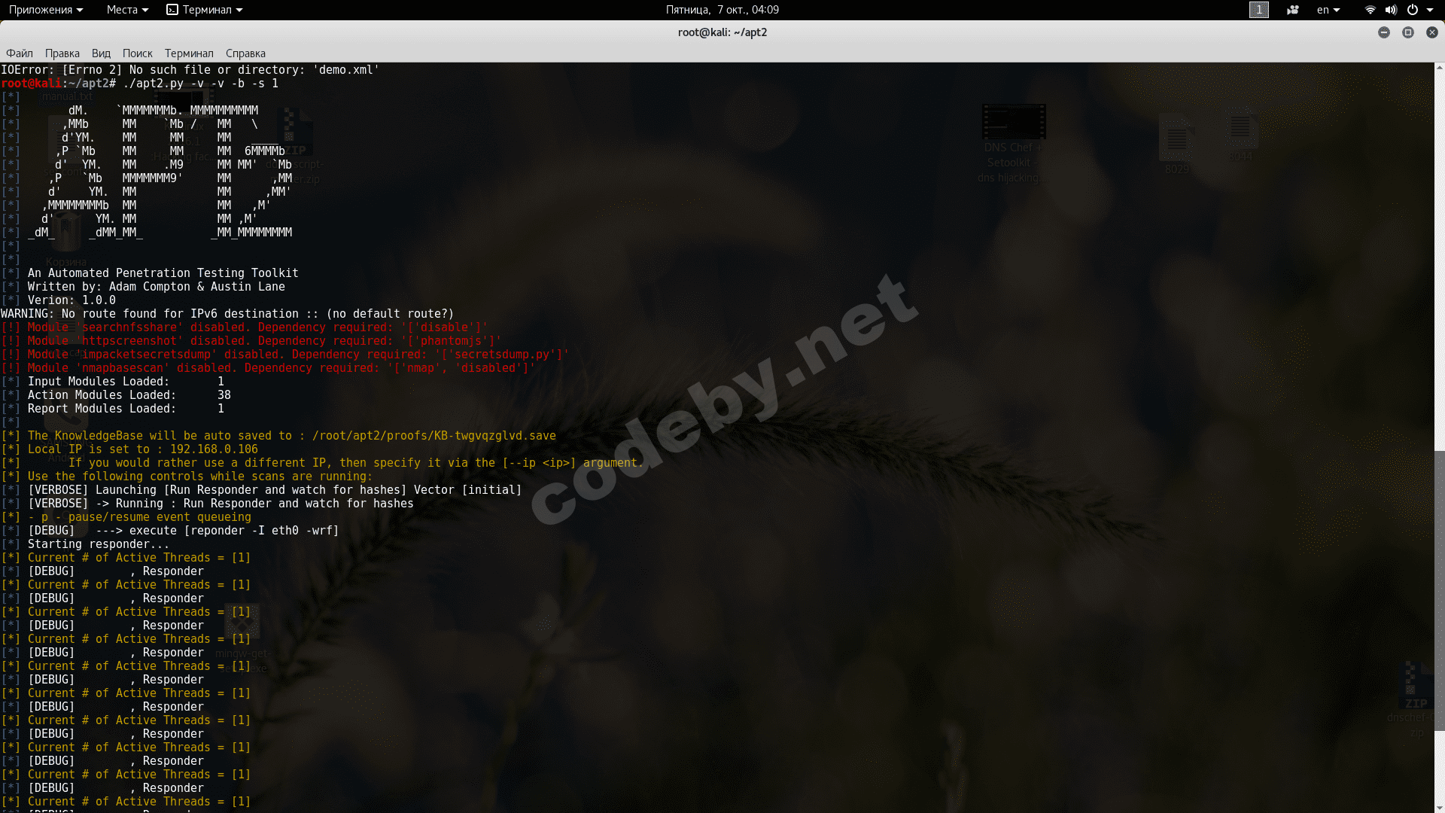1445x813 pixels.
Task: Open the Поиск menu
Action: tap(137, 53)
